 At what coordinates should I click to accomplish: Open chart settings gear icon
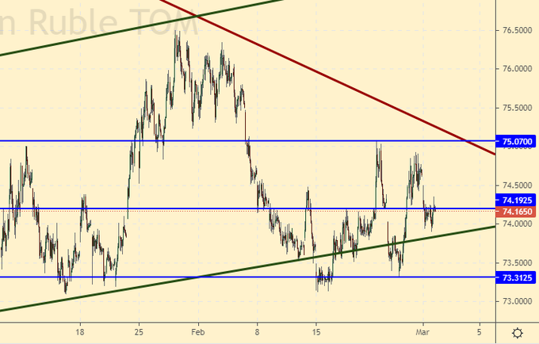(x=517, y=333)
